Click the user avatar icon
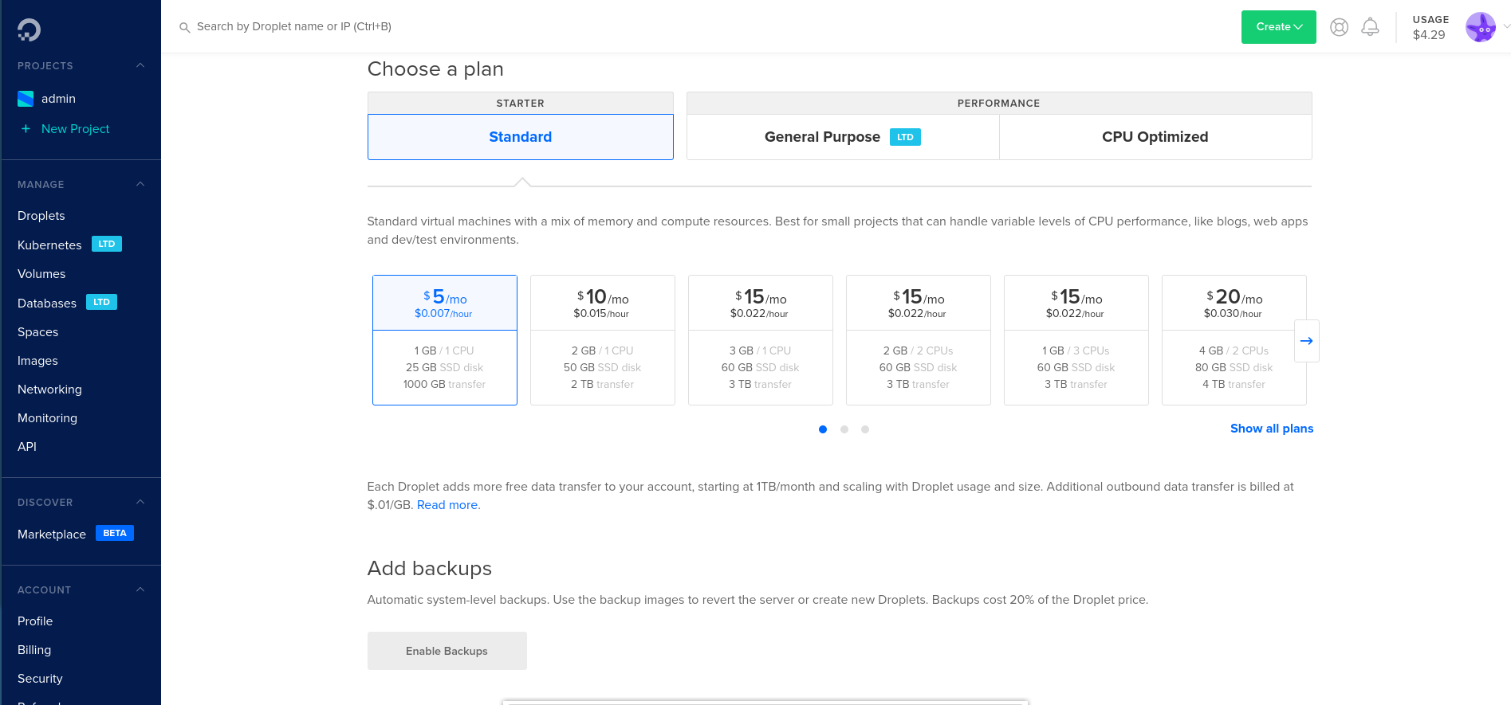This screenshot has height=705, width=1511. pyautogui.click(x=1481, y=27)
